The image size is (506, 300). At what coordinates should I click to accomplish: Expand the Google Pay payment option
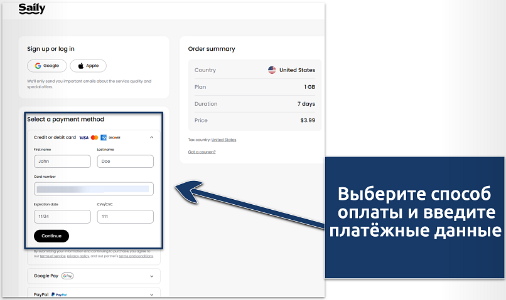(151, 276)
